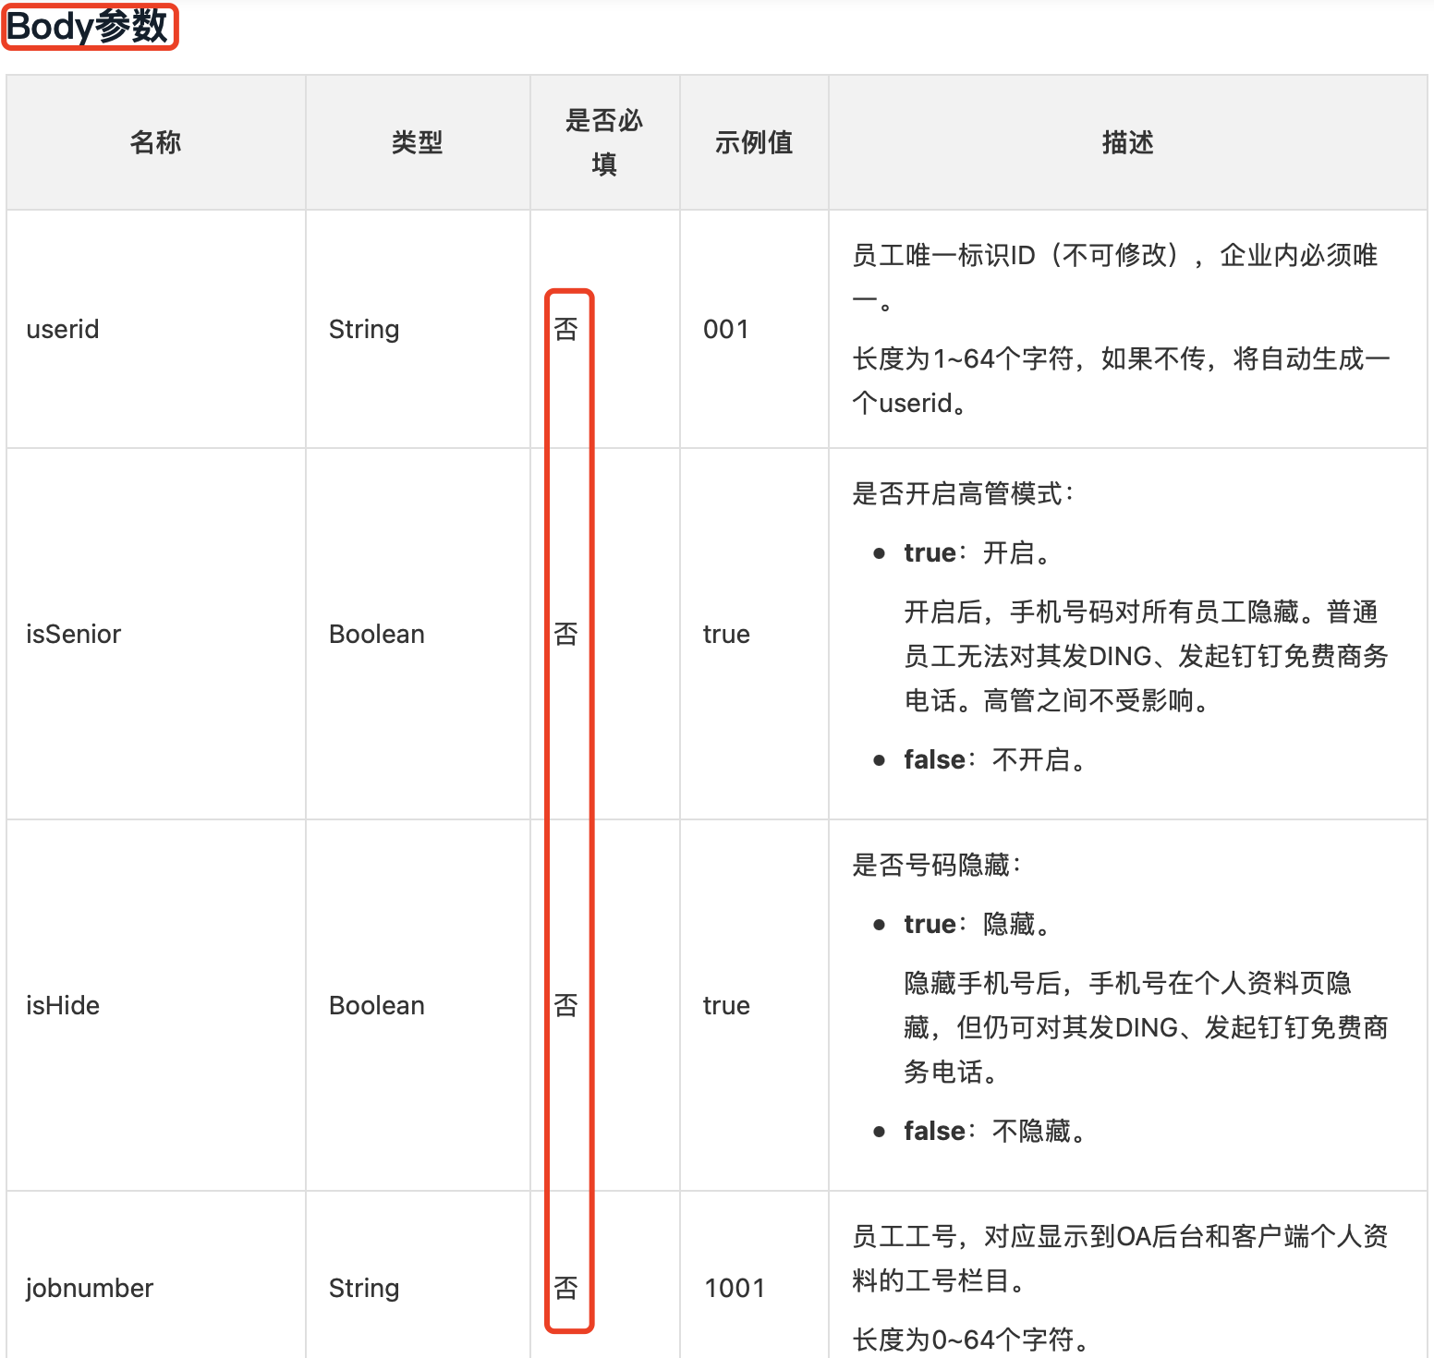This screenshot has width=1434, height=1358.
Task: Select the isHide parameter name
Action: (x=63, y=1005)
